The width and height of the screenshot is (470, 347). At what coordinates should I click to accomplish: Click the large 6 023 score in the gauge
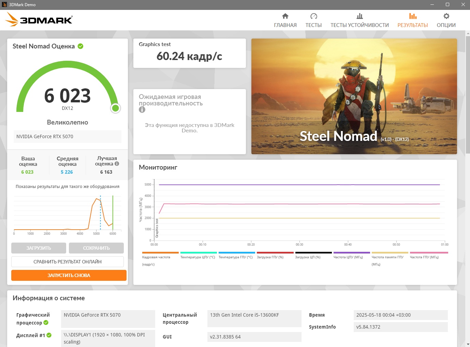point(68,95)
